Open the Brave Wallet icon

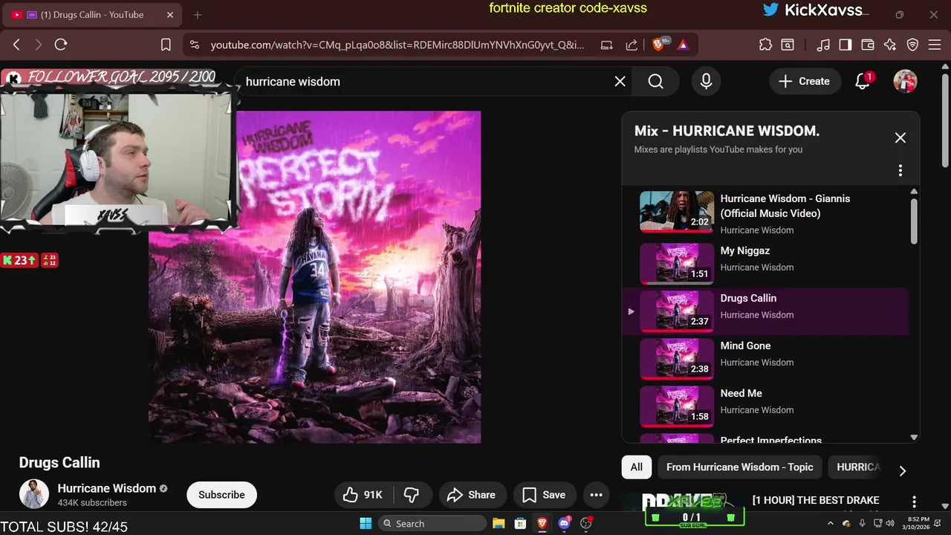click(867, 45)
